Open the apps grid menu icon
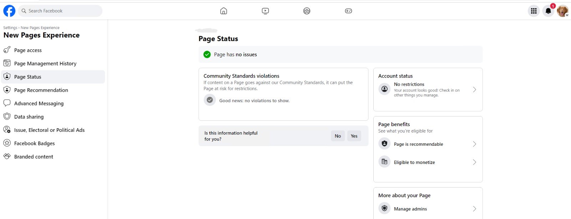The image size is (571, 219). pyautogui.click(x=534, y=11)
